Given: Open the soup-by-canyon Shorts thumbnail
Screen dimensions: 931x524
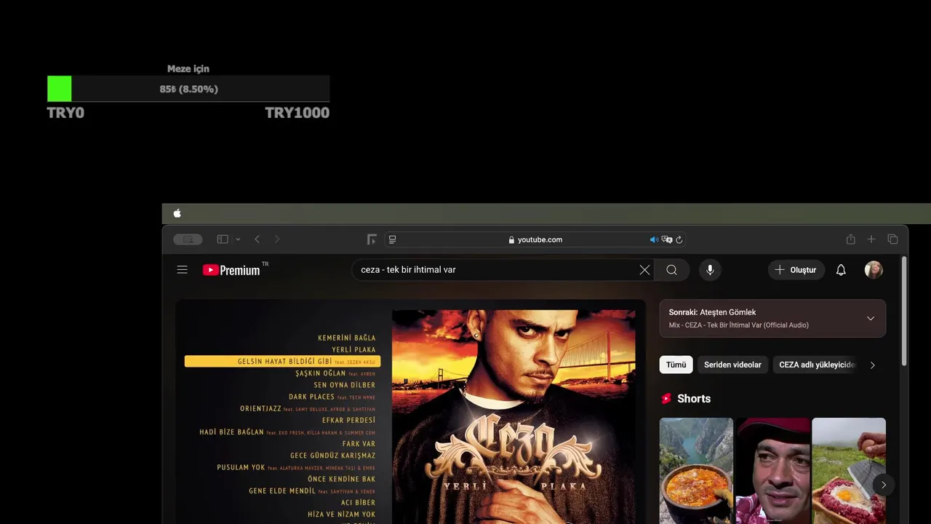Looking at the screenshot, I should (696, 471).
